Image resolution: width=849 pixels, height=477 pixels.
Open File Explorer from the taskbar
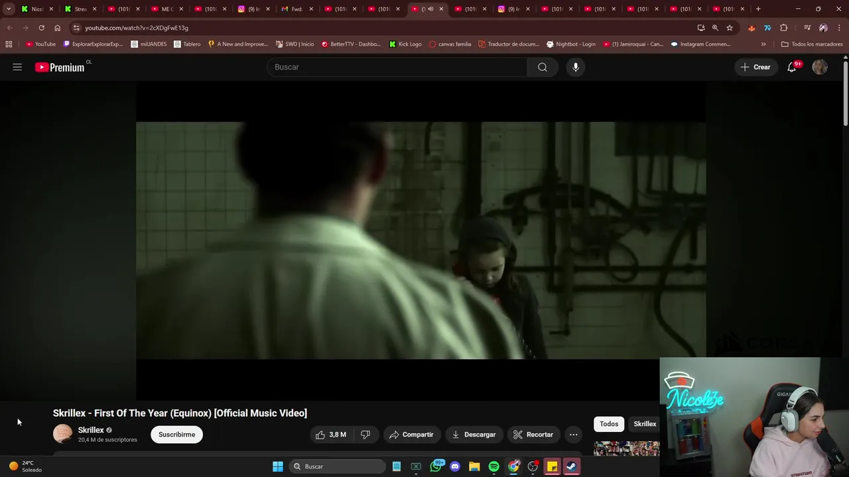tap(474, 466)
